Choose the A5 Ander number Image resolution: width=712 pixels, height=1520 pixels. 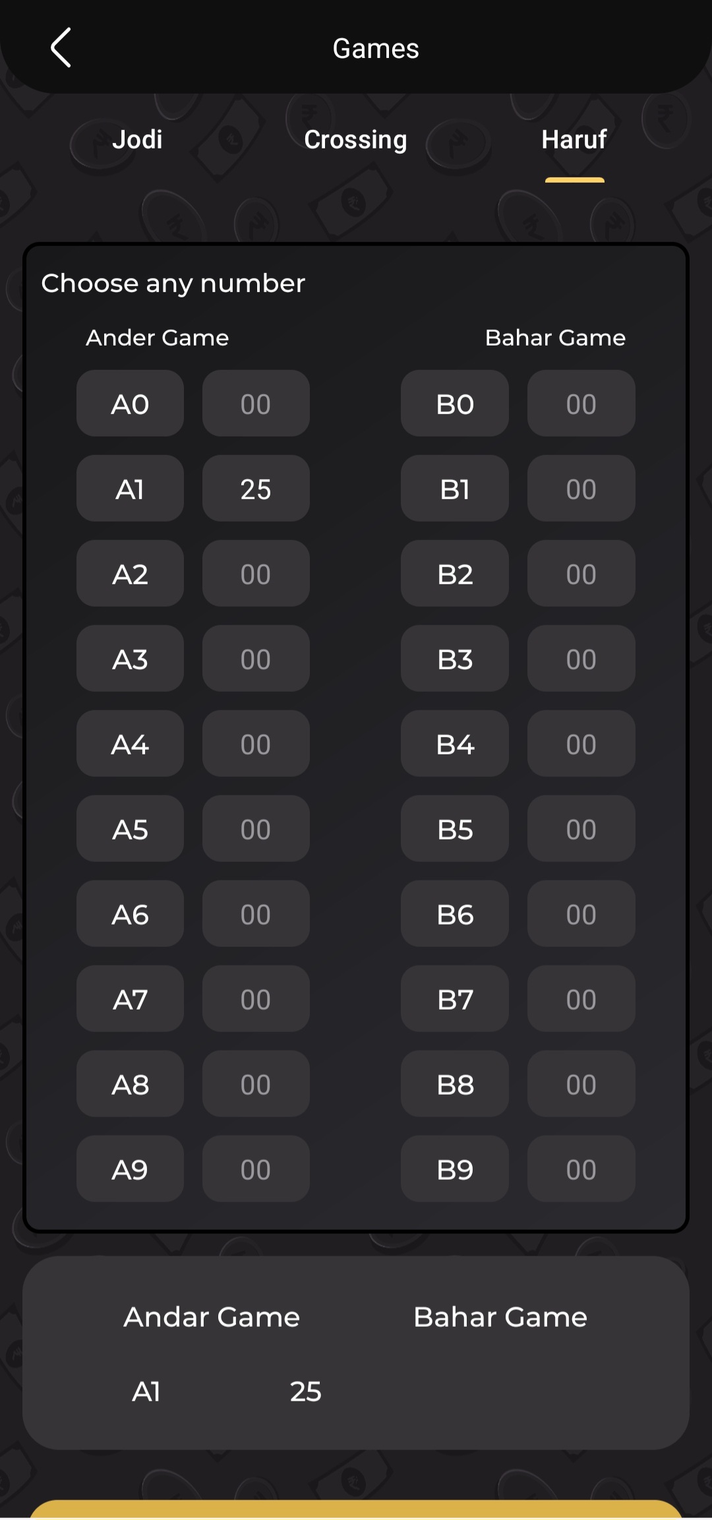130,829
